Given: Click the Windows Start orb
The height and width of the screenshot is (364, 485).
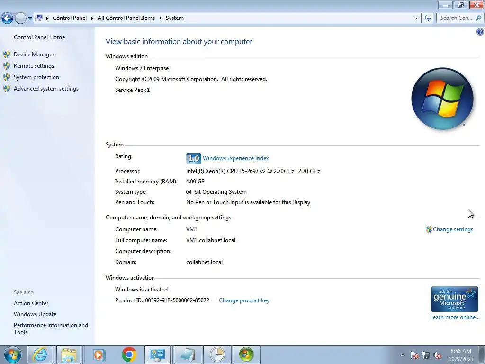Looking at the screenshot, I should (13, 355).
